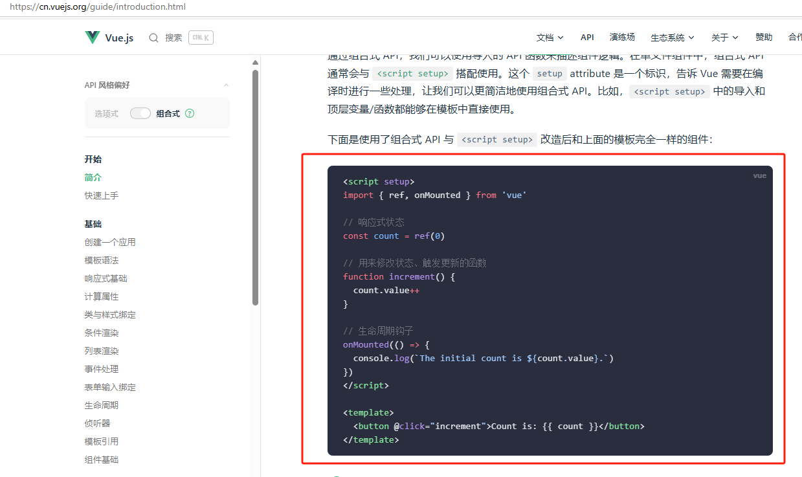
Task: Click the CTRL K shortcut badge
Action: pyautogui.click(x=200, y=37)
